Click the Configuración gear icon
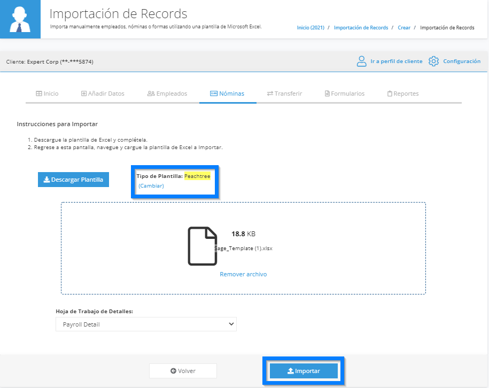 [433, 61]
